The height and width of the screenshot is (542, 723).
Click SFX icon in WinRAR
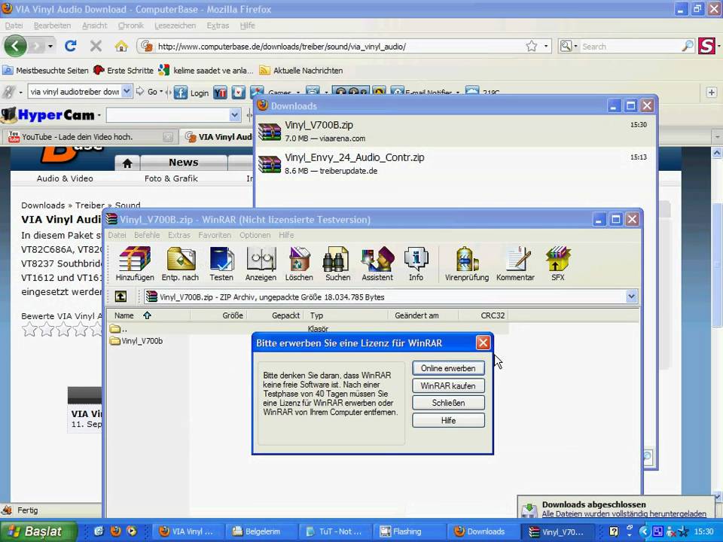[557, 263]
